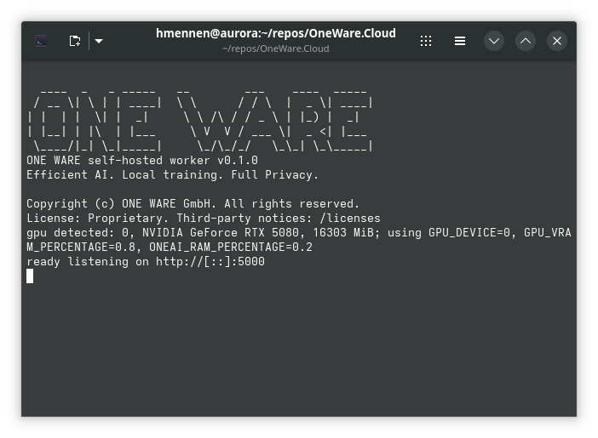This screenshot has width=598, height=438.
Task: Click the terminal cursor block
Action: pos(30,276)
